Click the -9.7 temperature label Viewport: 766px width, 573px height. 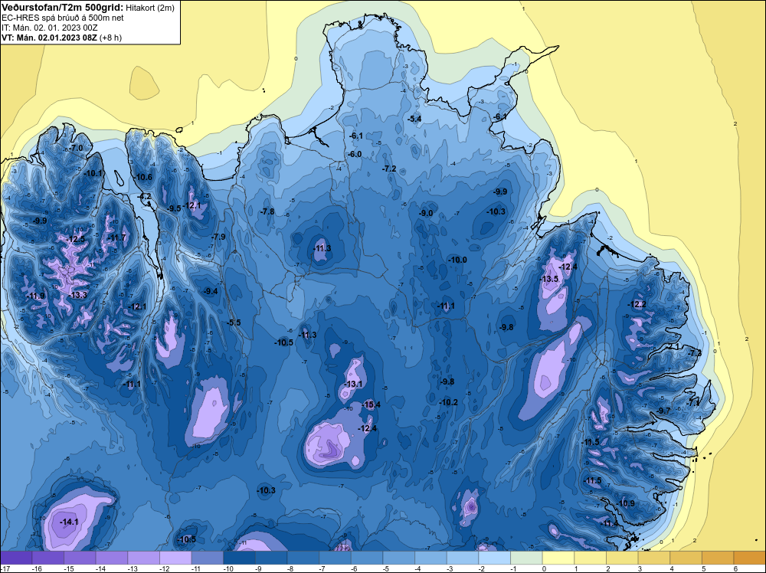[x=663, y=411]
